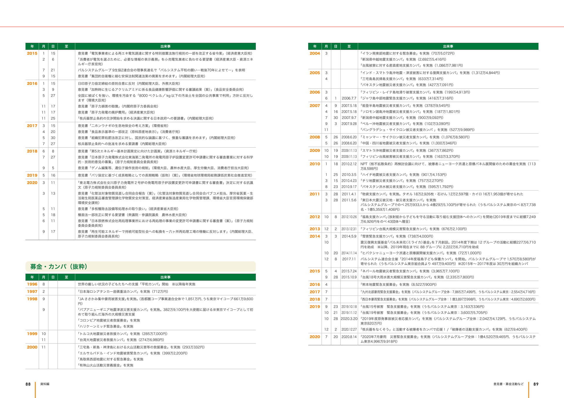This screenshot has height=398, width=564.
Task: Click the 至 column header in right table
Action: pyautogui.click(x=349, y=46)
